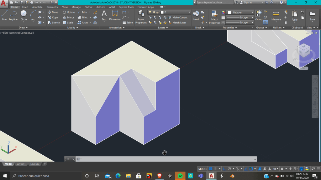This screenshot has height=180, width=321.
Task: Click Sign In to Autodesk account
Action: coord(248,2)
